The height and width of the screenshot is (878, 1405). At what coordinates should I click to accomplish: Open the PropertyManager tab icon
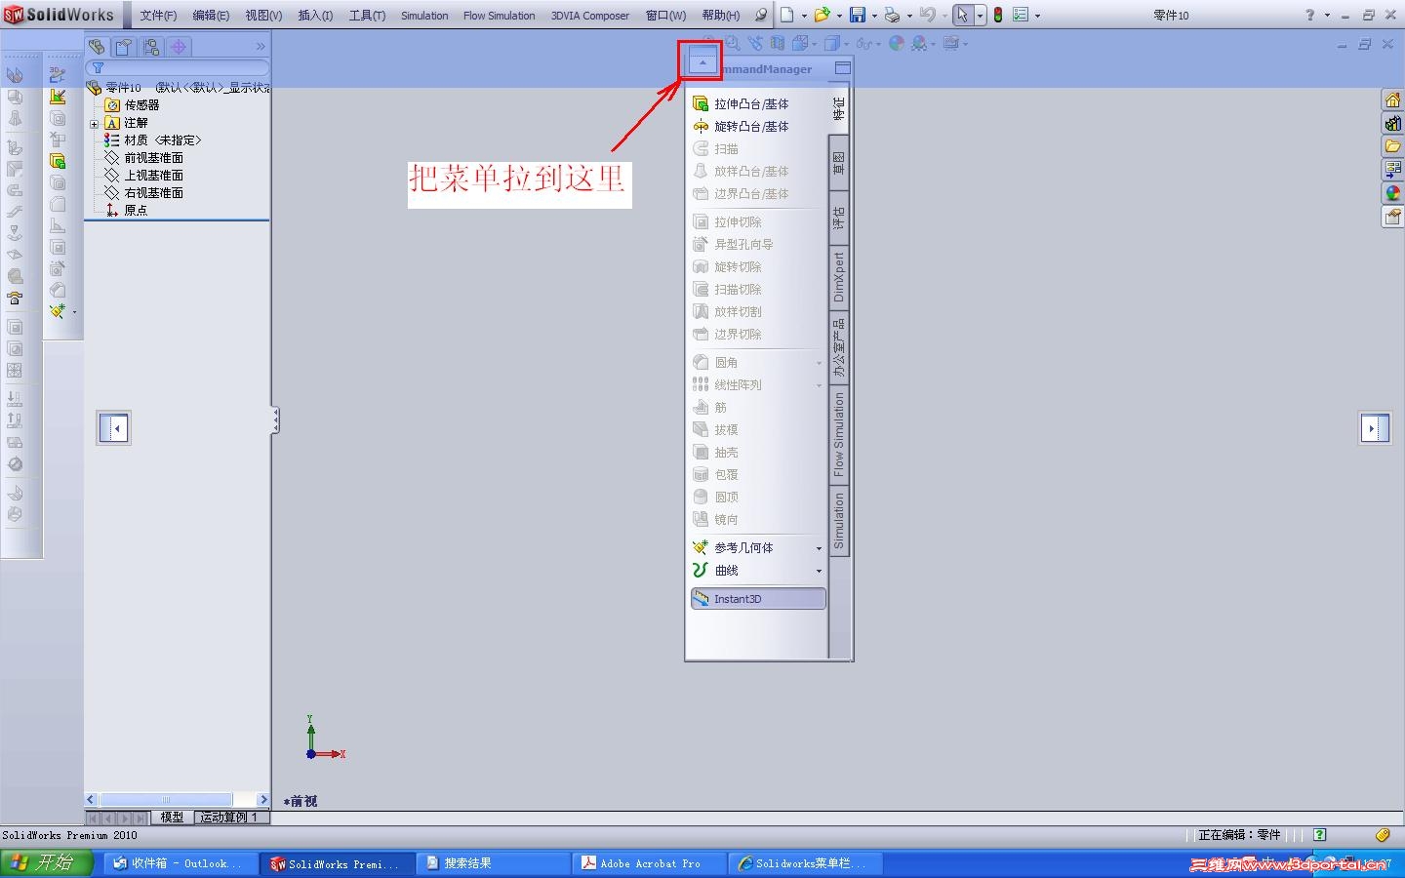(124, 47)
